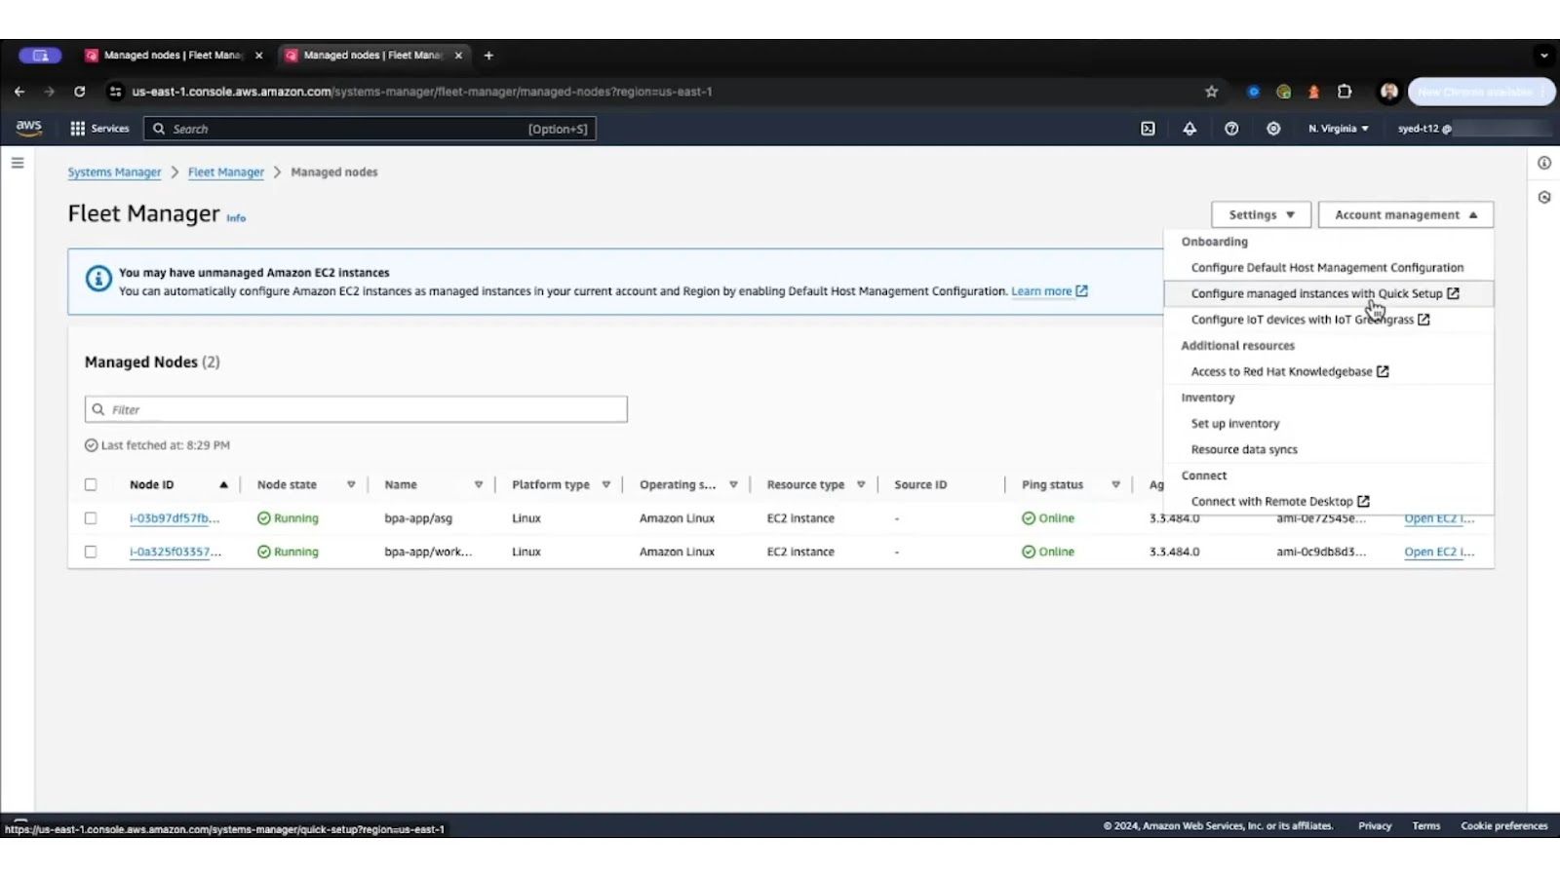Choose Connect with Remote Desktop
The image size is (1560, 877).
pyautogui.click(x=1327, y=502)
